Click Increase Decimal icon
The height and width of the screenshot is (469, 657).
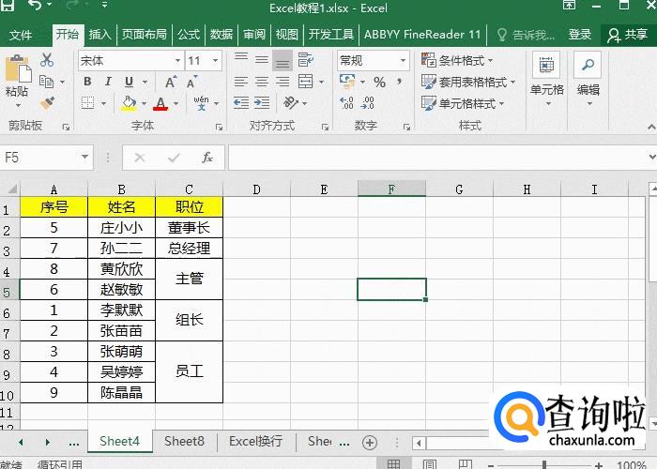pos(347,102)
